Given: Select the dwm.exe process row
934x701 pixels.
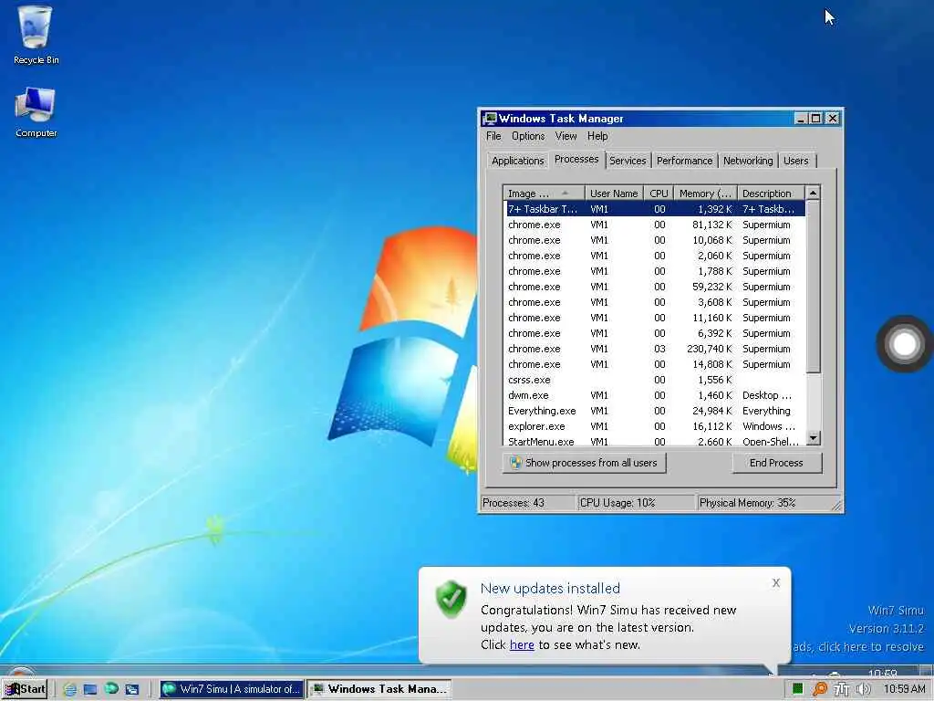Looking at the screenshot, I should [655, 395].
